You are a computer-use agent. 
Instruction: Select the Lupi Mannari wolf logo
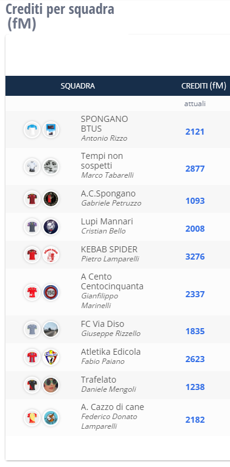[51, 227]
